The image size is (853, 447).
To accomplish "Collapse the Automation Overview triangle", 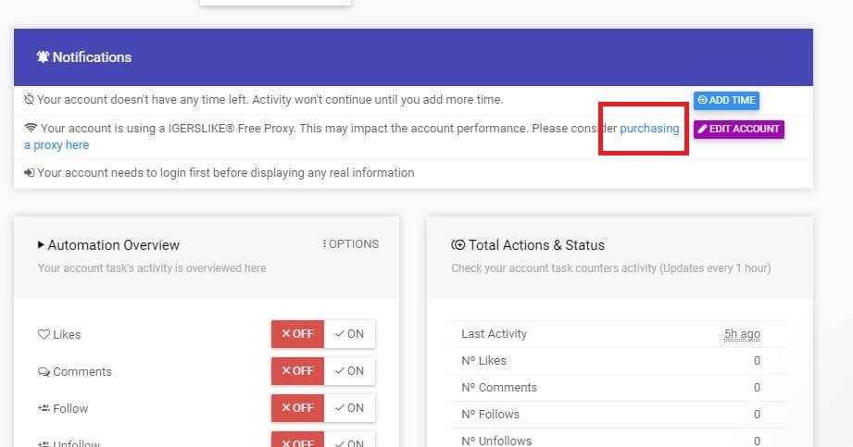I will [x=41, y=245].
